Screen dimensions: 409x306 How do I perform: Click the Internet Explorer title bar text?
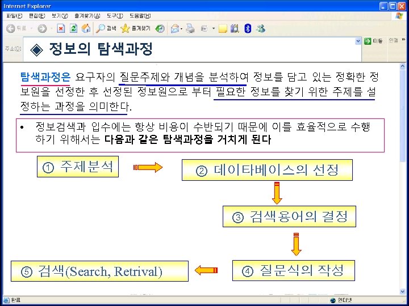tap(27, 6)
